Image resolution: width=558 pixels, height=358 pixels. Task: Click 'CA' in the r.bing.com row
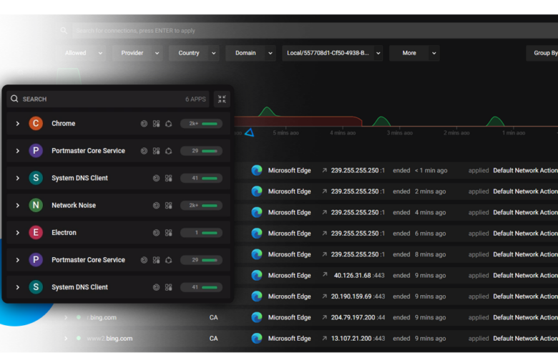(213, 317)
